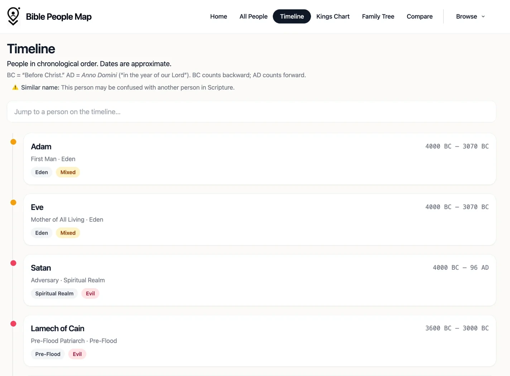Click the Bible People Map pin logo
This screenshot has width=510, height=376.
point(14,16)
